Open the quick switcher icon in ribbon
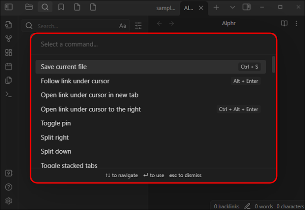This screenshot has height=210, width=305. point(8,25)
